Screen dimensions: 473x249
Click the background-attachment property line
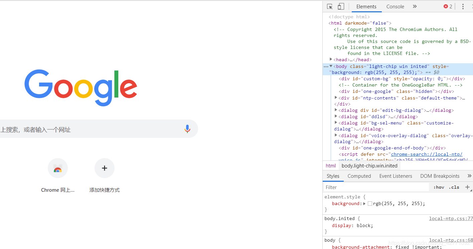pyautogui.click(x=387, y=247)
